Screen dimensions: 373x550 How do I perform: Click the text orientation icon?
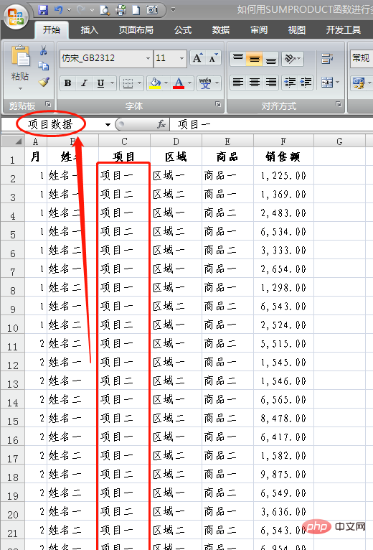tap(291, 59)
